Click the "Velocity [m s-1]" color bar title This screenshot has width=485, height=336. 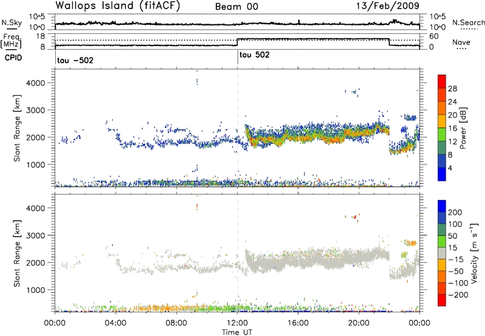[x=473, y=253]
